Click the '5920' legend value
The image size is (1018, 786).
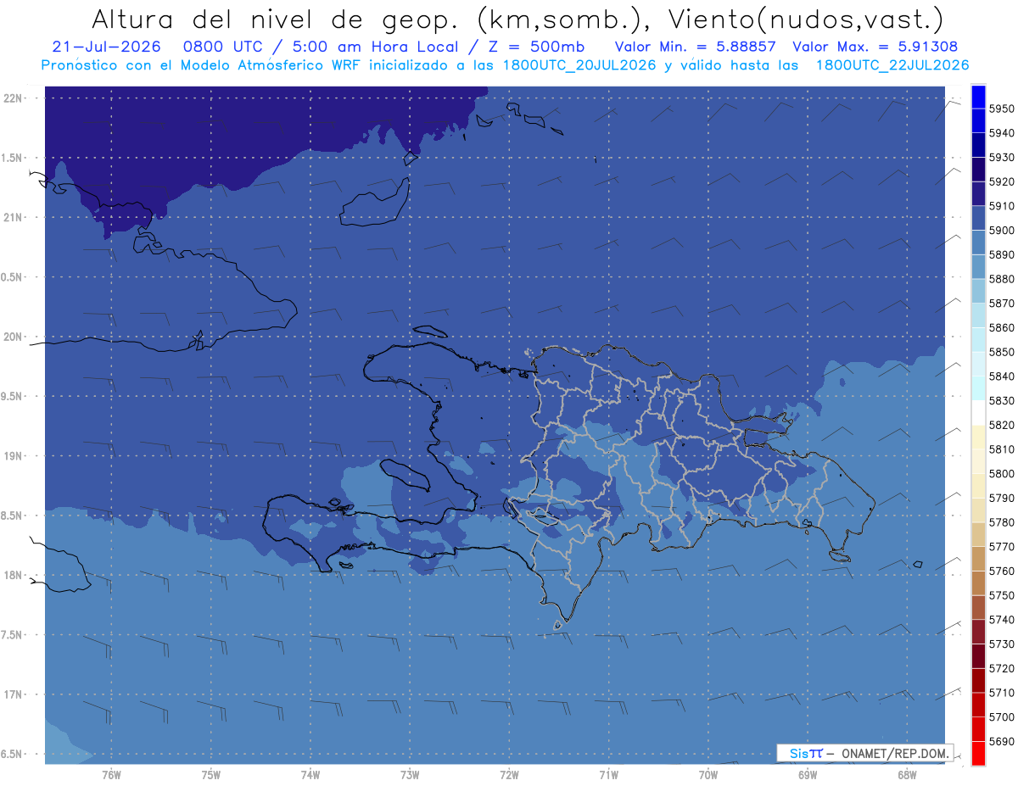1000,181
